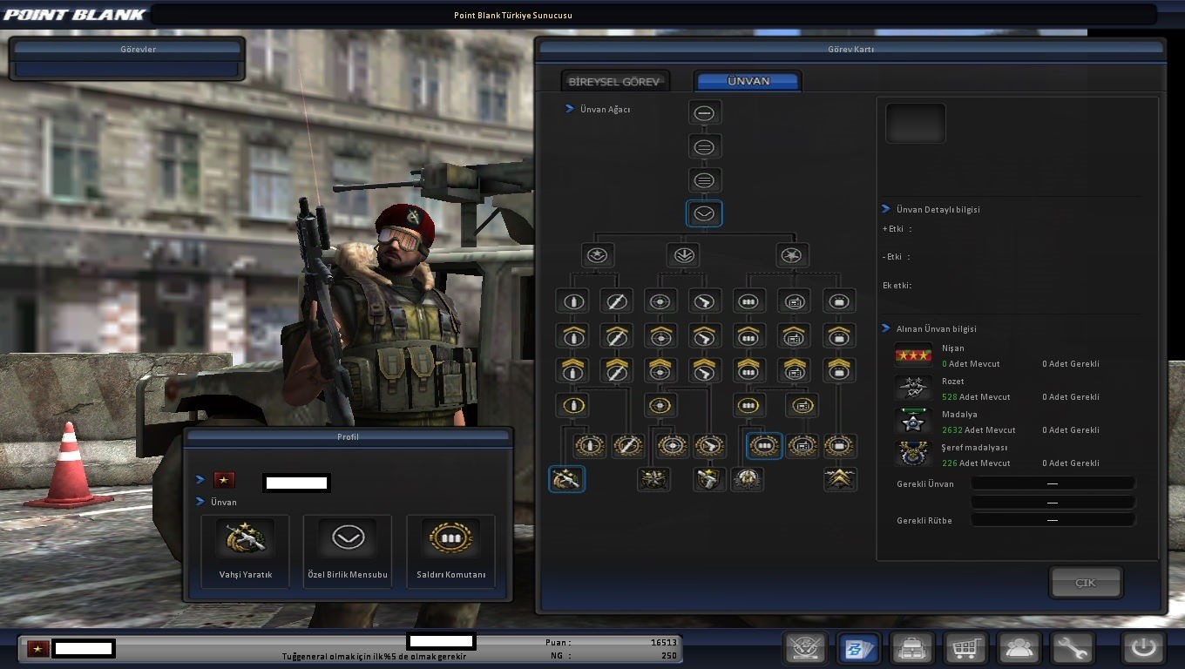Viewport: 1185px width, 669px height.
Task: Switch to the ÜNVAN tab
Action: [x=748, y=81]
